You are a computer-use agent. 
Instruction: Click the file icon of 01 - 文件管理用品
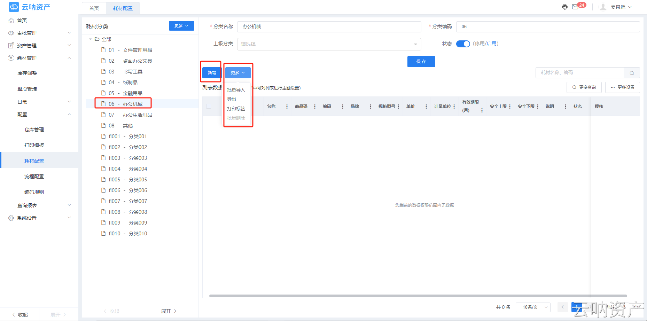[103, 50]
